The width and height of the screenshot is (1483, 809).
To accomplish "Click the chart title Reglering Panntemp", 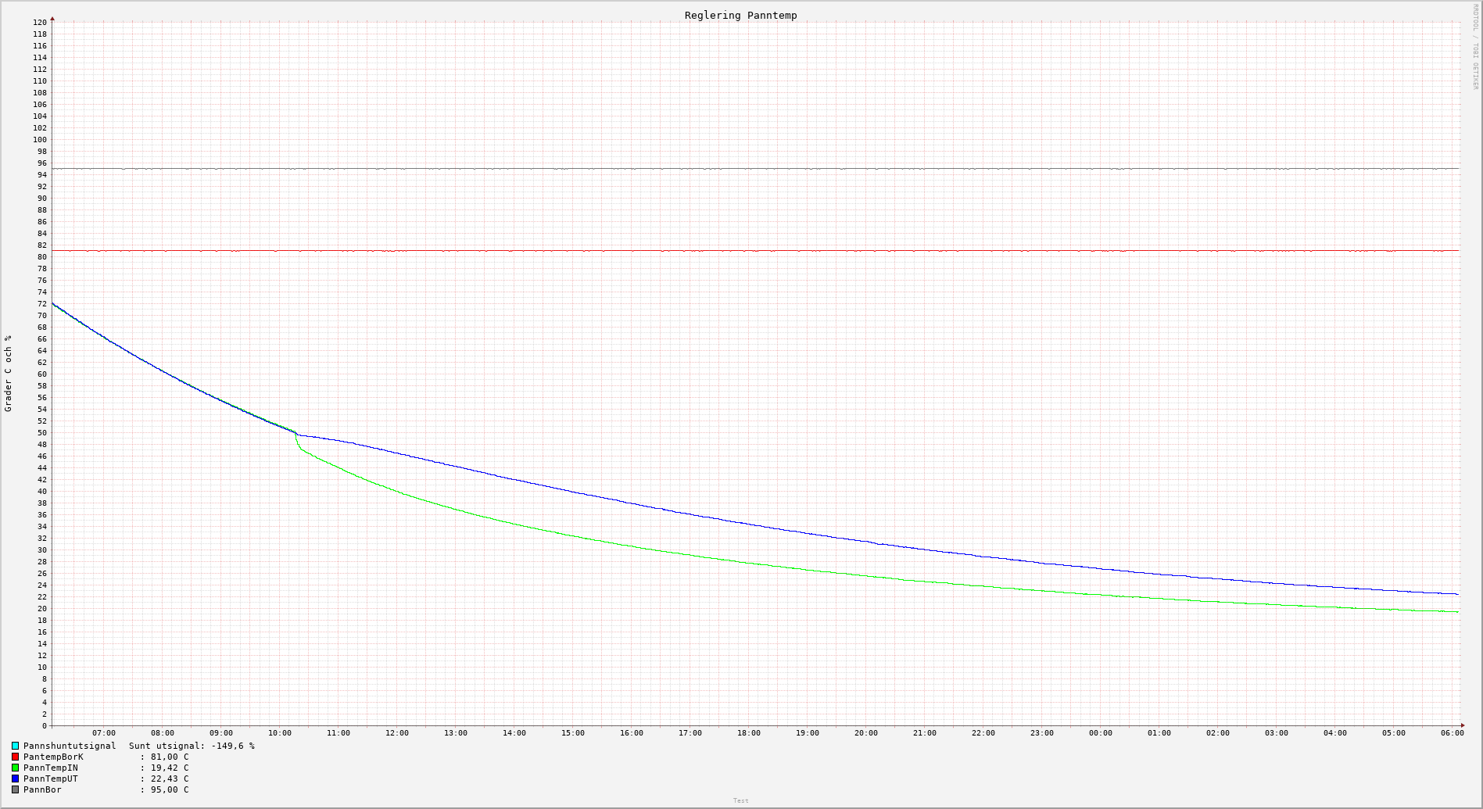I will point(740,16).
